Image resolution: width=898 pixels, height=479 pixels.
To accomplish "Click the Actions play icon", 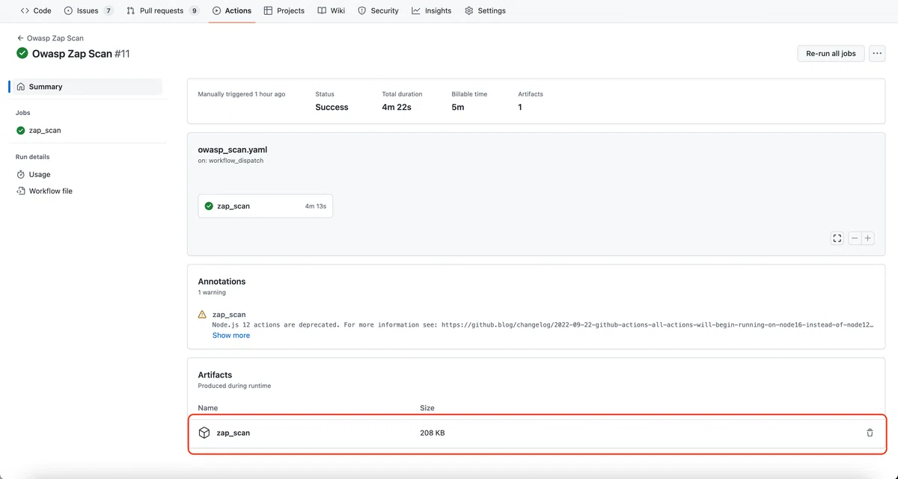I will tap(217, 10).
